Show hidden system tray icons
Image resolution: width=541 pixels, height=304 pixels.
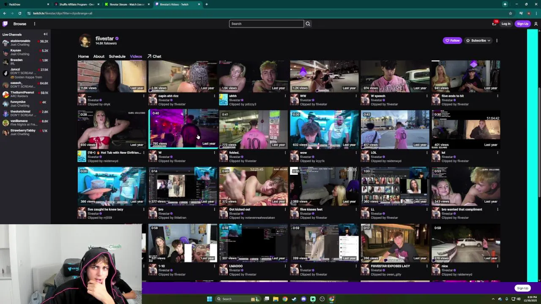click(493, 299)
